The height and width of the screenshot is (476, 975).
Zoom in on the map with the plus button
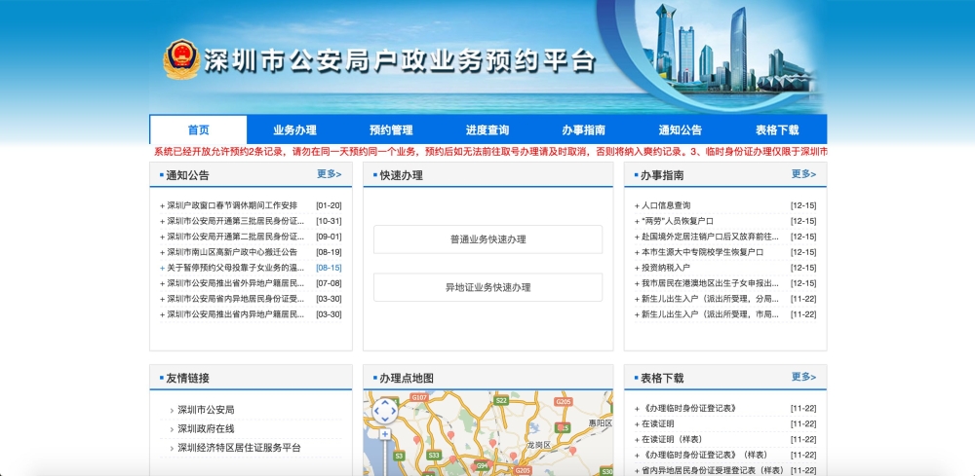pyautogui.click(x=385, y=434)
